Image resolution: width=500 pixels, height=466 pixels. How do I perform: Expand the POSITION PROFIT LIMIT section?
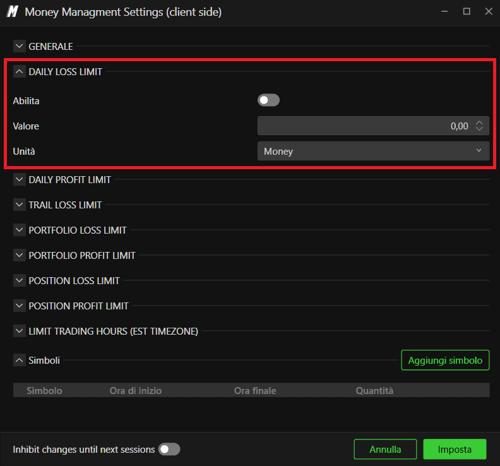point(19,306)
